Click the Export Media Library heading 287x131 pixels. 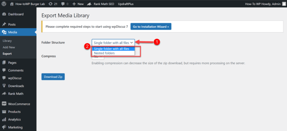tap(65, 16)
